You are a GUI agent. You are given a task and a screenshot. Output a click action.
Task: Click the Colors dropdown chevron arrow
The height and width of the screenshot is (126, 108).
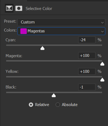coord(102,32)
